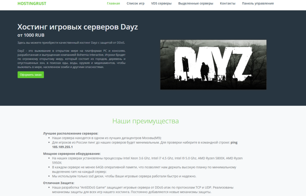306x196 pixels.
Task: Open Панель управления
Action: (x=258, y=3)
